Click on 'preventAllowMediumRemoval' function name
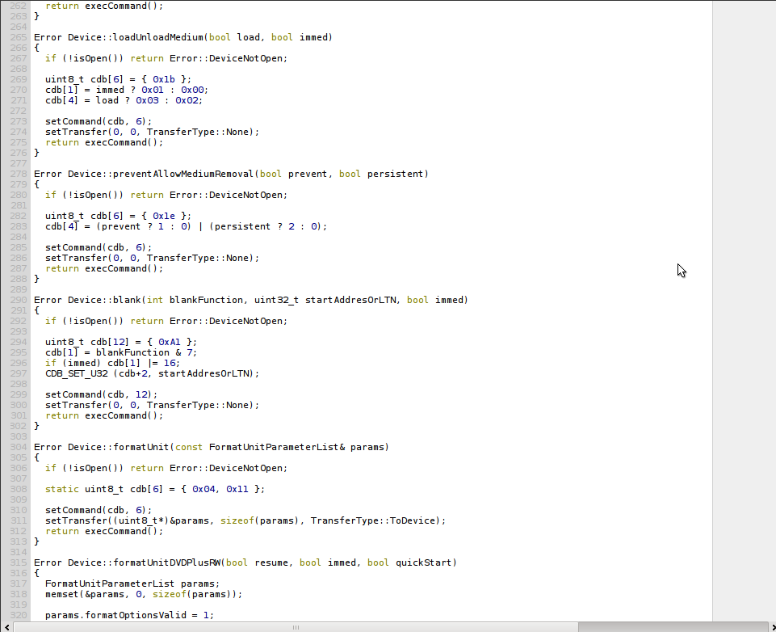The height and width of the screenshot is (632, 776). [183, 174]
